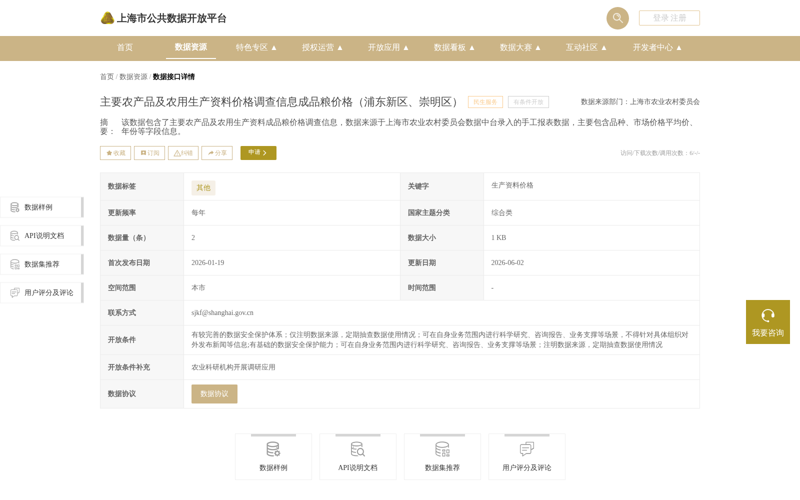Click the warning icon in 纠错 button

(177, 153)
